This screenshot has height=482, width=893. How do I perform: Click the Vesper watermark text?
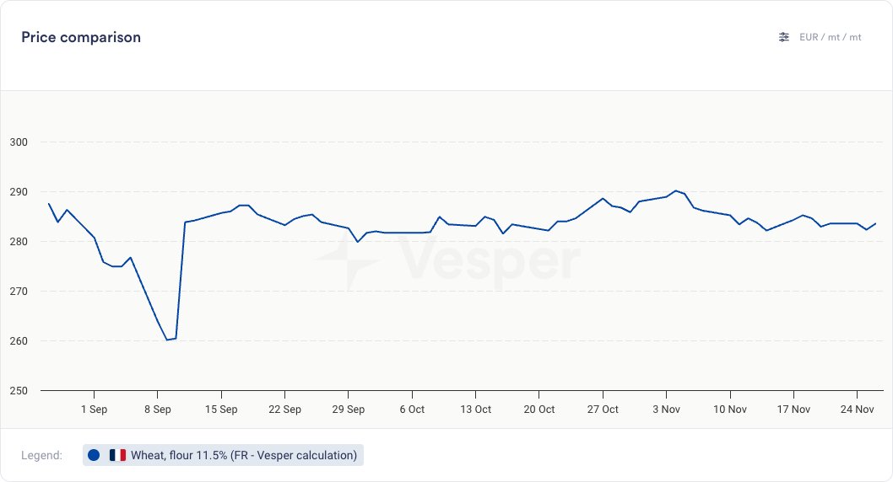pyautogui.click(x=490, y=260)
